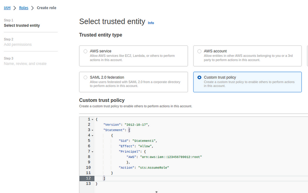The image size is (308, 193).
Task: Collapse fold arrow on line 4
Action: (92, 136)
